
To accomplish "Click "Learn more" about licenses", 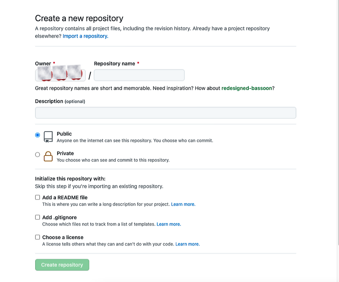I will pos(187,244).
